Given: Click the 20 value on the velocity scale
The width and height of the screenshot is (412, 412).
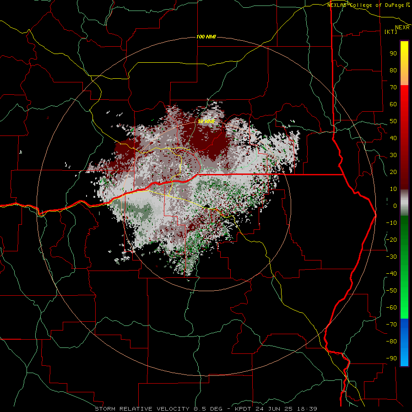Looking at the screenshot, I should click(x=393, y=172).
